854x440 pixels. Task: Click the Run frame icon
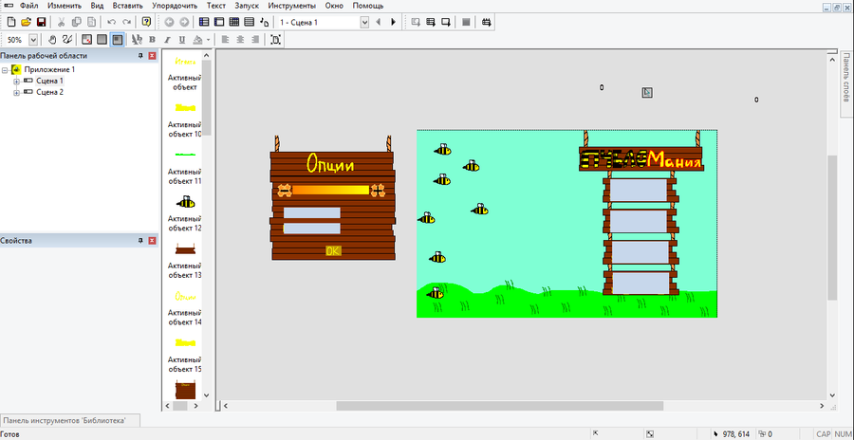tap(446, 23)
